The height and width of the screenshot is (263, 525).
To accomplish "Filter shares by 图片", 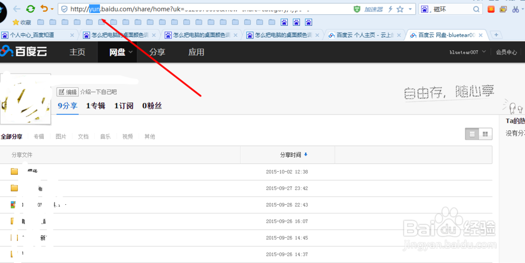I will [61, 136].
